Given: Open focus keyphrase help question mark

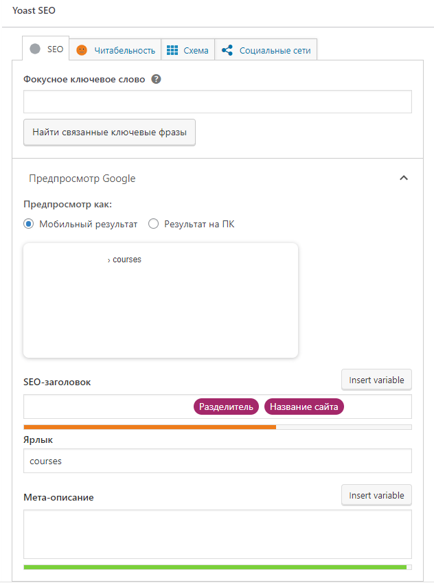Looking at the screenshot, I should click(157, 79).
